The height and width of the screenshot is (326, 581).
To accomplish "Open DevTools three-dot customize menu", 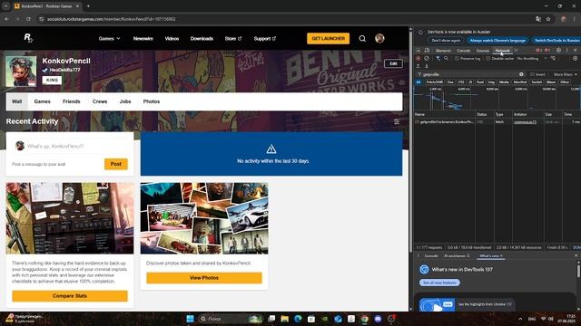I will coord(566,51).
